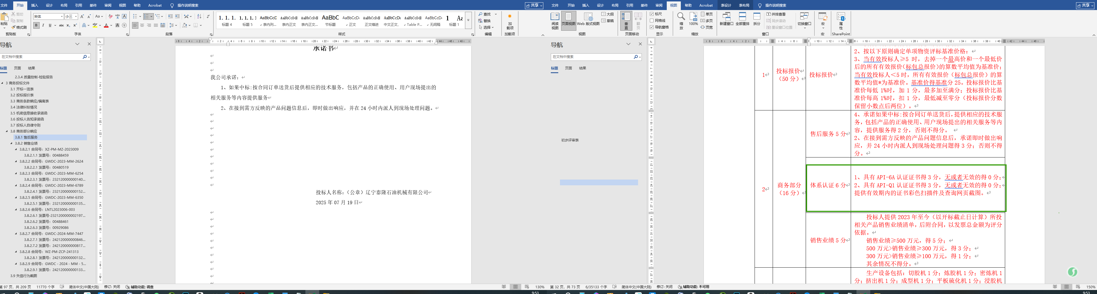1097x294 pixels.
Task: Set zoom to 100% in right window
Action: point(694,19)
